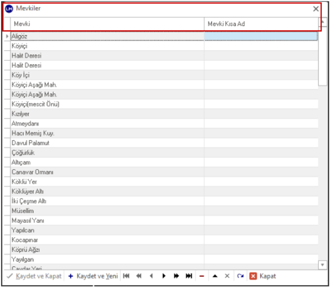Viewport: 330px width, 288px height.
Task: Click the Kaydet ve Kapat button
Action: coord(34,276)
